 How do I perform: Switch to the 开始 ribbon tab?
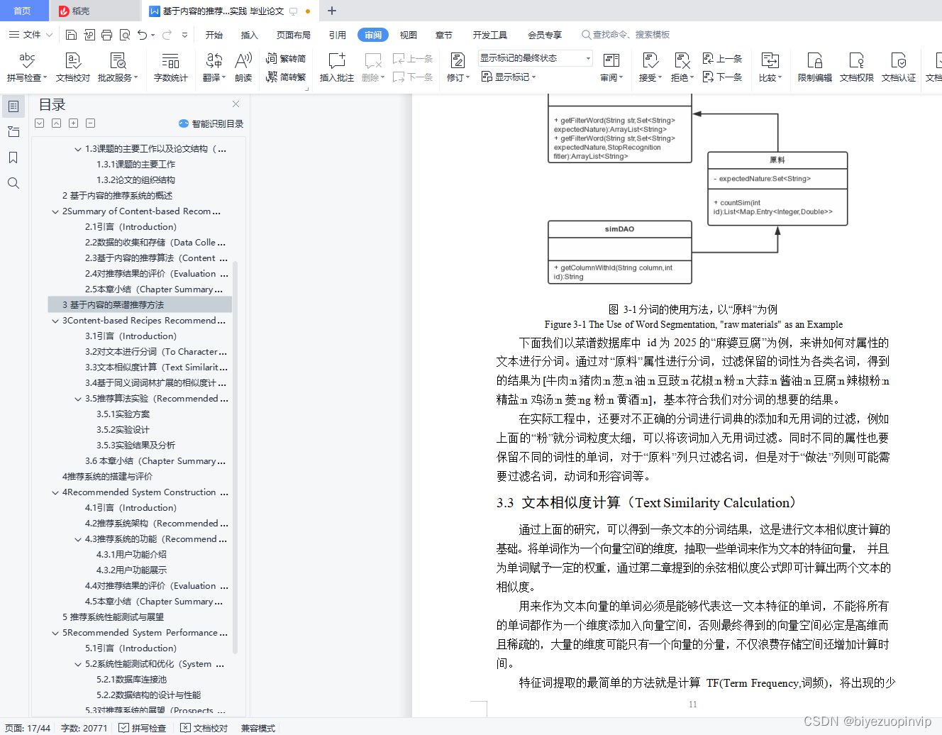point(214,35)
